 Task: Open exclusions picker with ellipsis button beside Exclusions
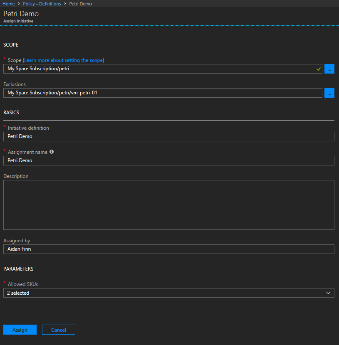[x=329, y=93]
